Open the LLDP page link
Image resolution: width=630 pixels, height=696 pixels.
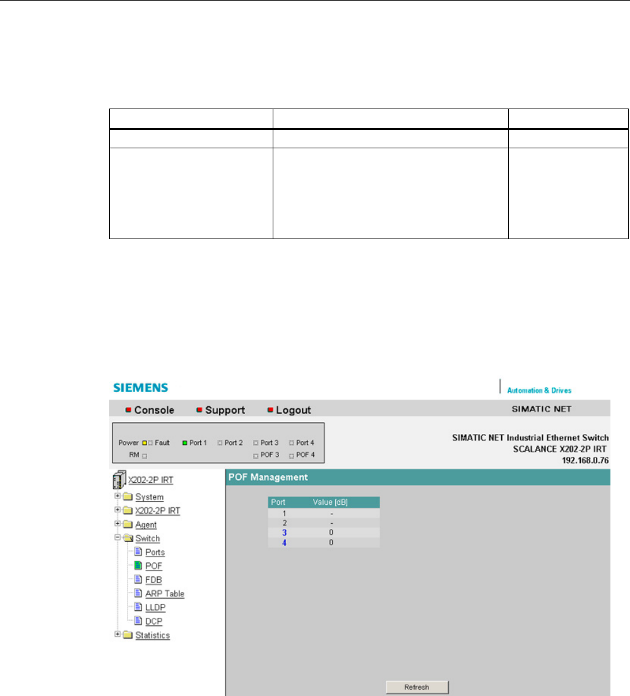coord(155,607)
